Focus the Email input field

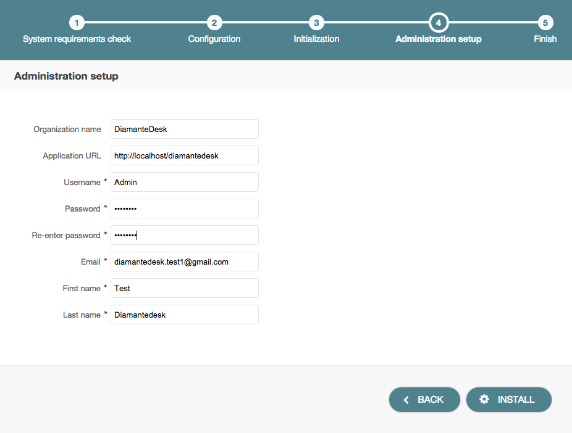[185, 262]
